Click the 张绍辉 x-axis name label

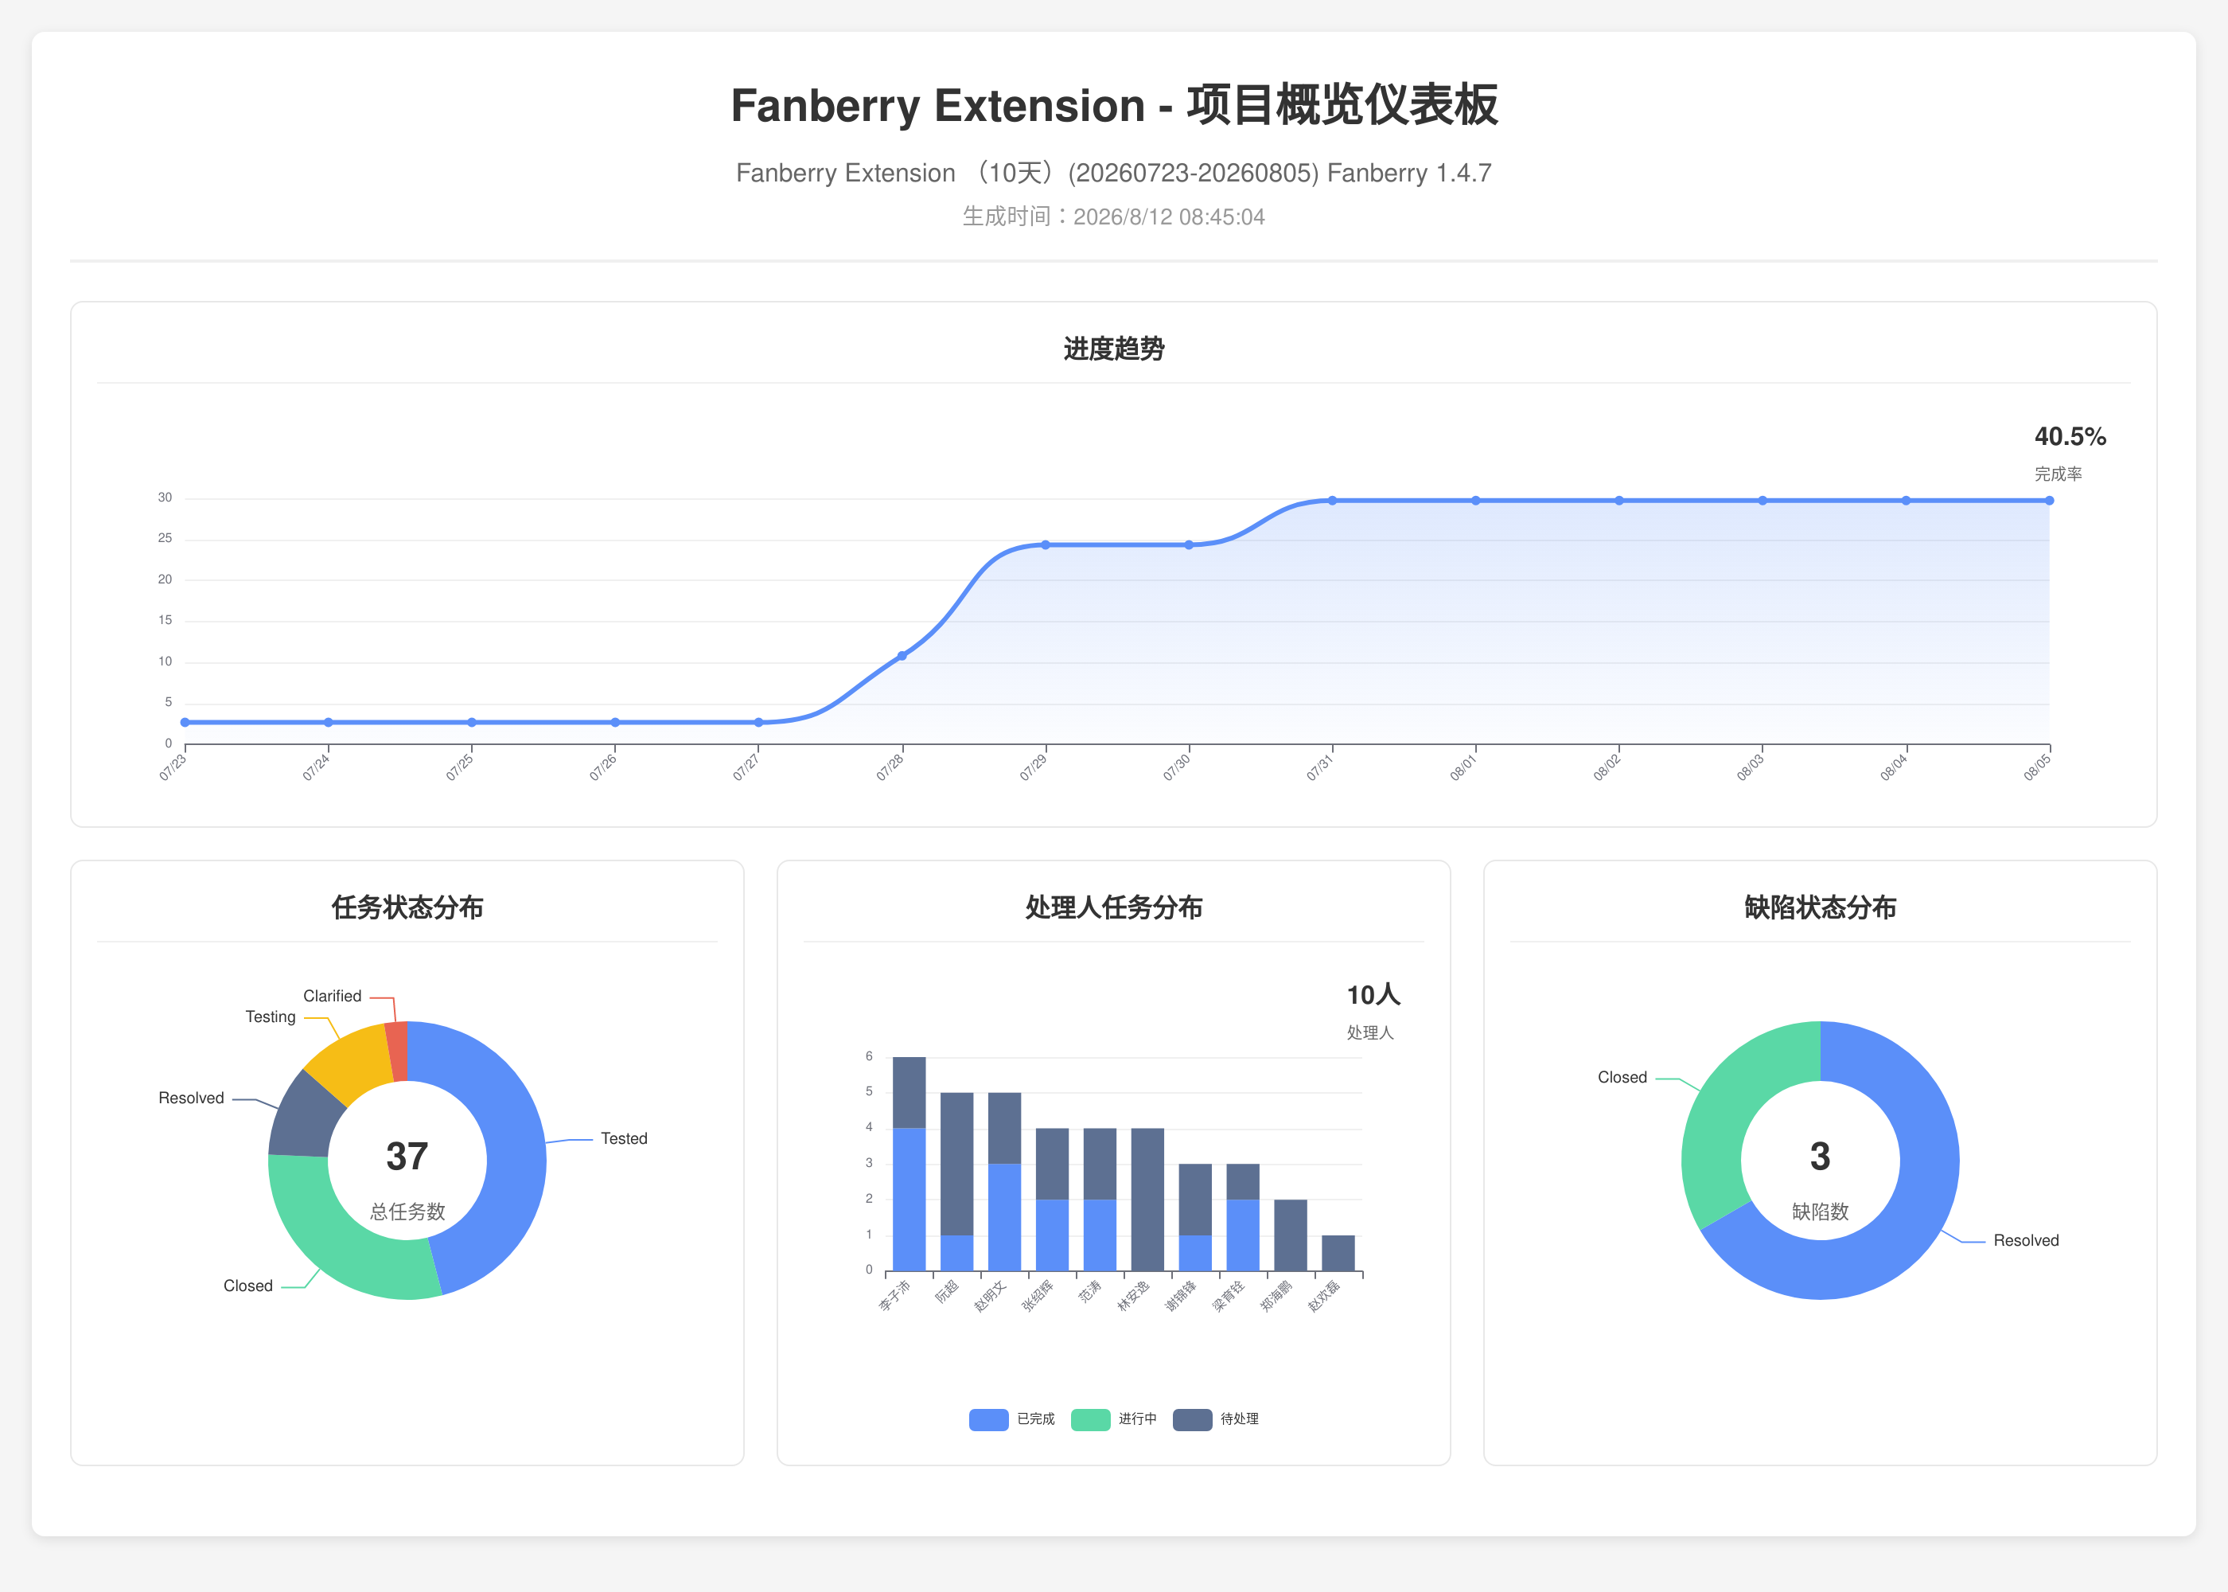tap(1038, 1296)
